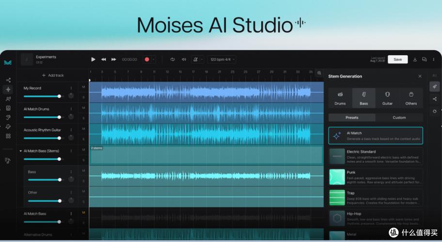Image resolution: width=442 pixels, height=242 pixels.
Task: Open the AI Match Drums track options menu
Action: [x=71, y=109]
